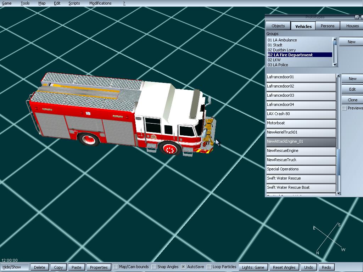The height and width of the screenshot is (272, 363).
Task: Select the NewRescueEngine prototype
Action: pyautogui.click(x=301, y=151)
